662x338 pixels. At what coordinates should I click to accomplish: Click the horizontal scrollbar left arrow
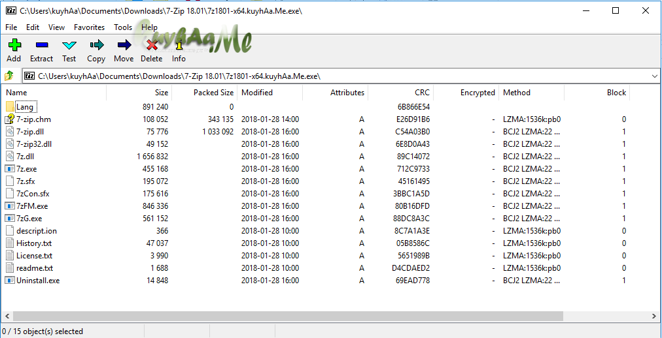[x=7, y=316]
